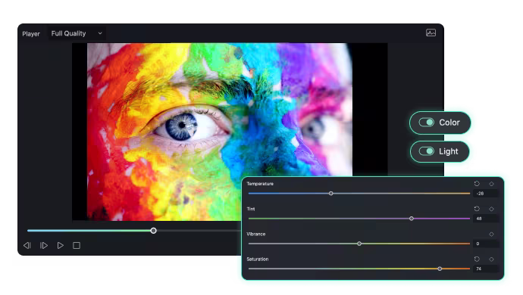This screenshot has width=523, height=295.
Task: Stop playback with the square button
Action: coord(77,245)
